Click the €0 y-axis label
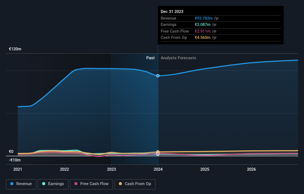This screenshot has width=304, height=194. 11,151
